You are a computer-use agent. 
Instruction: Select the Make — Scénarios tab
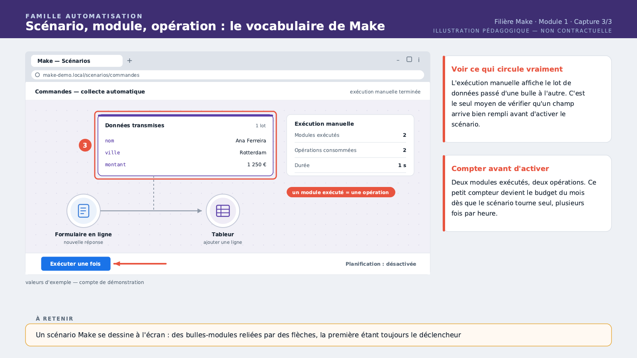pos(77,61)
